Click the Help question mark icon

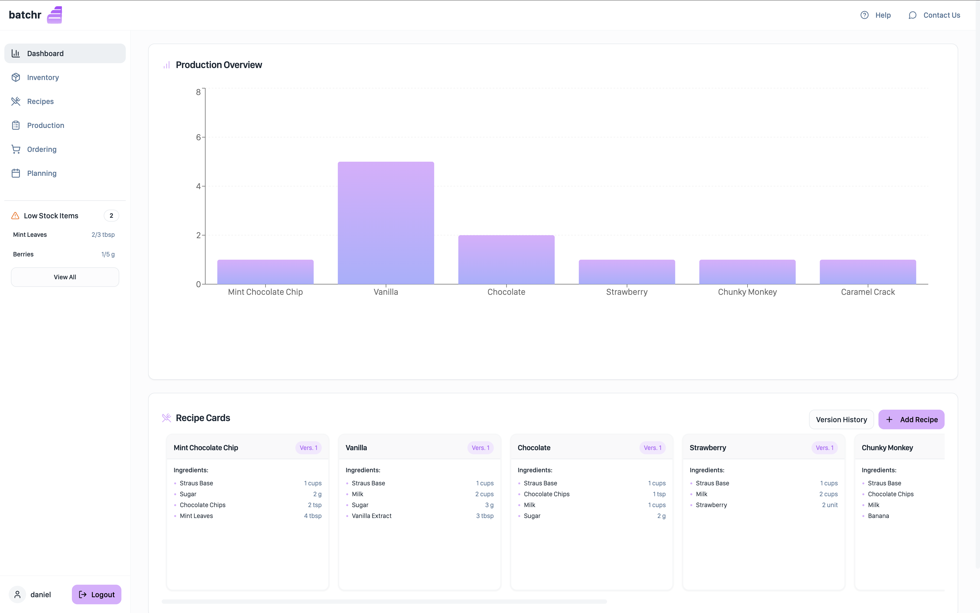(865, 15)
